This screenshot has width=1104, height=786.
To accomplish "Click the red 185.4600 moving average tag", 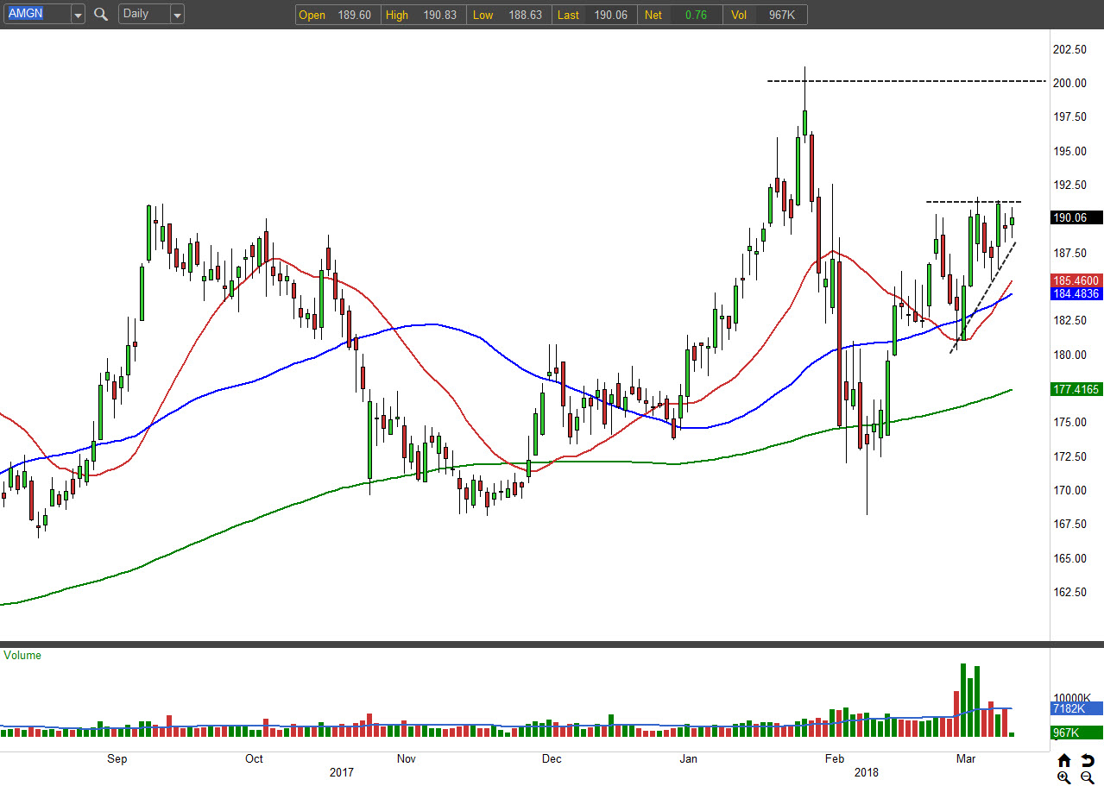I will [x=1076, y=280].
